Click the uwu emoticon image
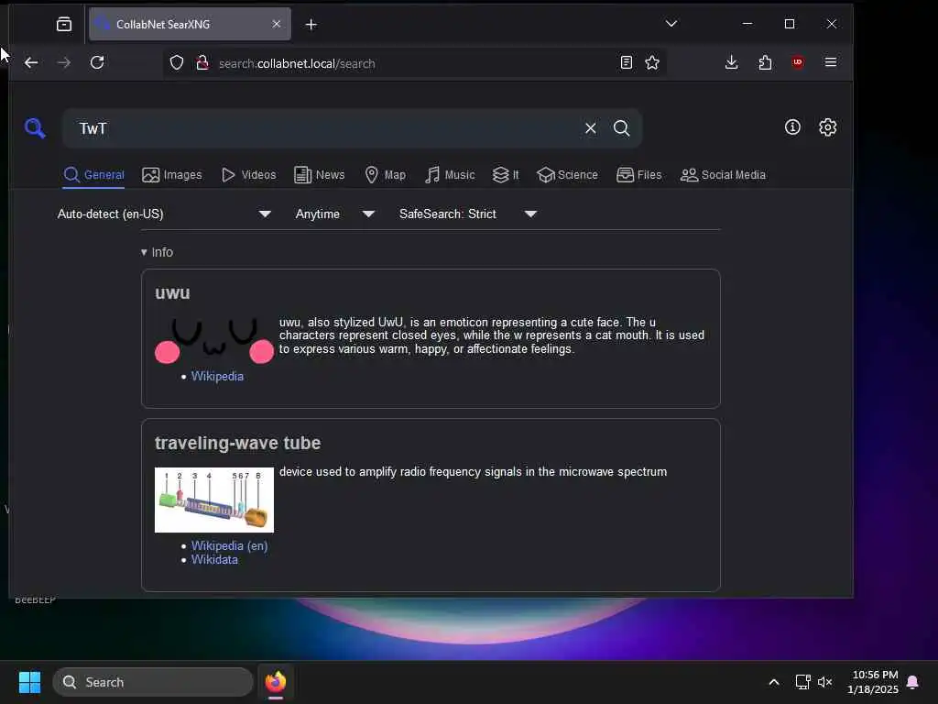Viewport: 938px width, 704px height. (x=214, y=341)
